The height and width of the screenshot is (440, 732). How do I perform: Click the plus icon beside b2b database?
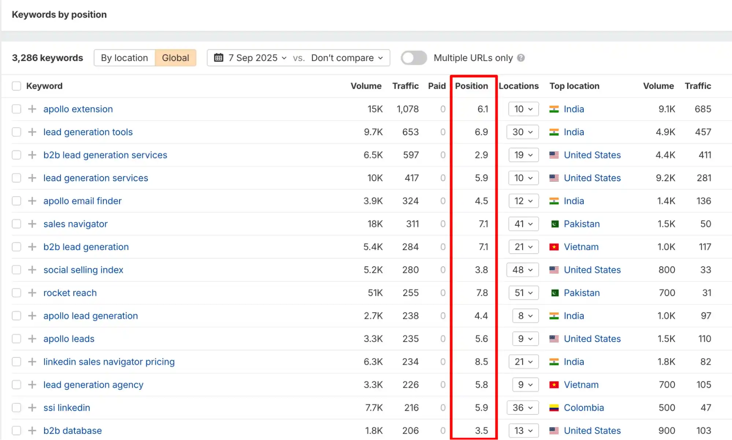[x=32, y=430]
